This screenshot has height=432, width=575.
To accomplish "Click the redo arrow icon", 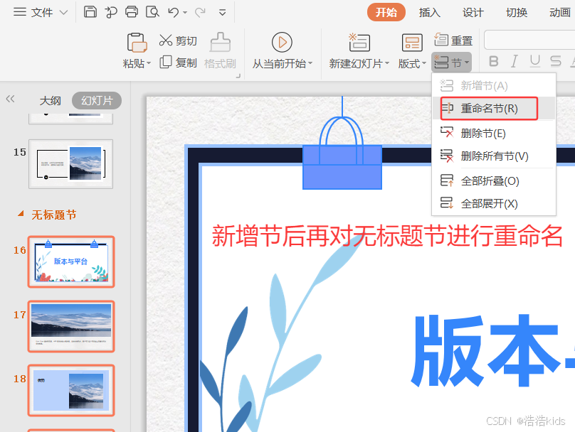I will 200,13.
